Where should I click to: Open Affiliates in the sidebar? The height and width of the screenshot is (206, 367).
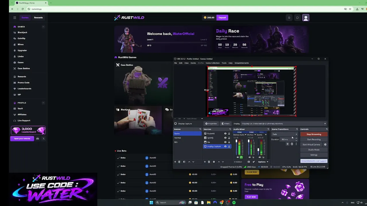pos(22,114)
